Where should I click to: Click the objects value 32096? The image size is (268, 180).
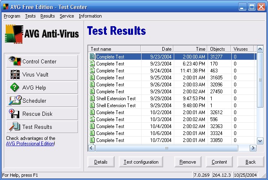tap(216, 85)
